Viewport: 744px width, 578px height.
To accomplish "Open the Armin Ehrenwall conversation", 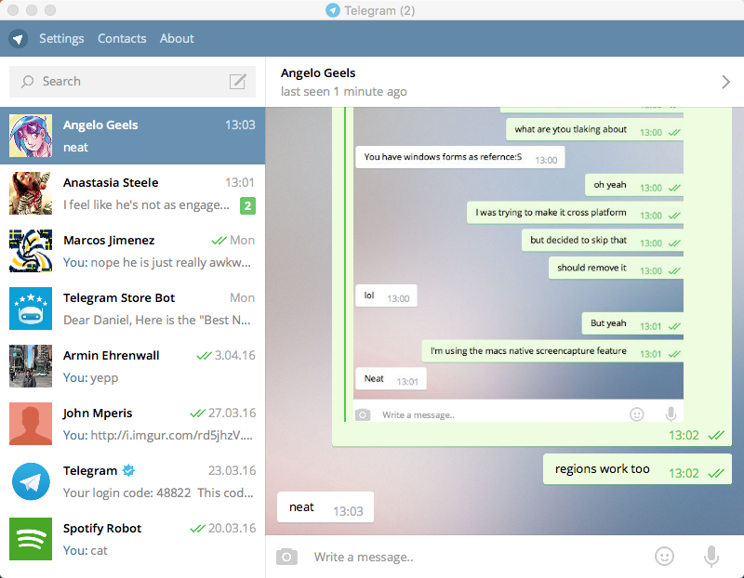I will click(132, 366).
